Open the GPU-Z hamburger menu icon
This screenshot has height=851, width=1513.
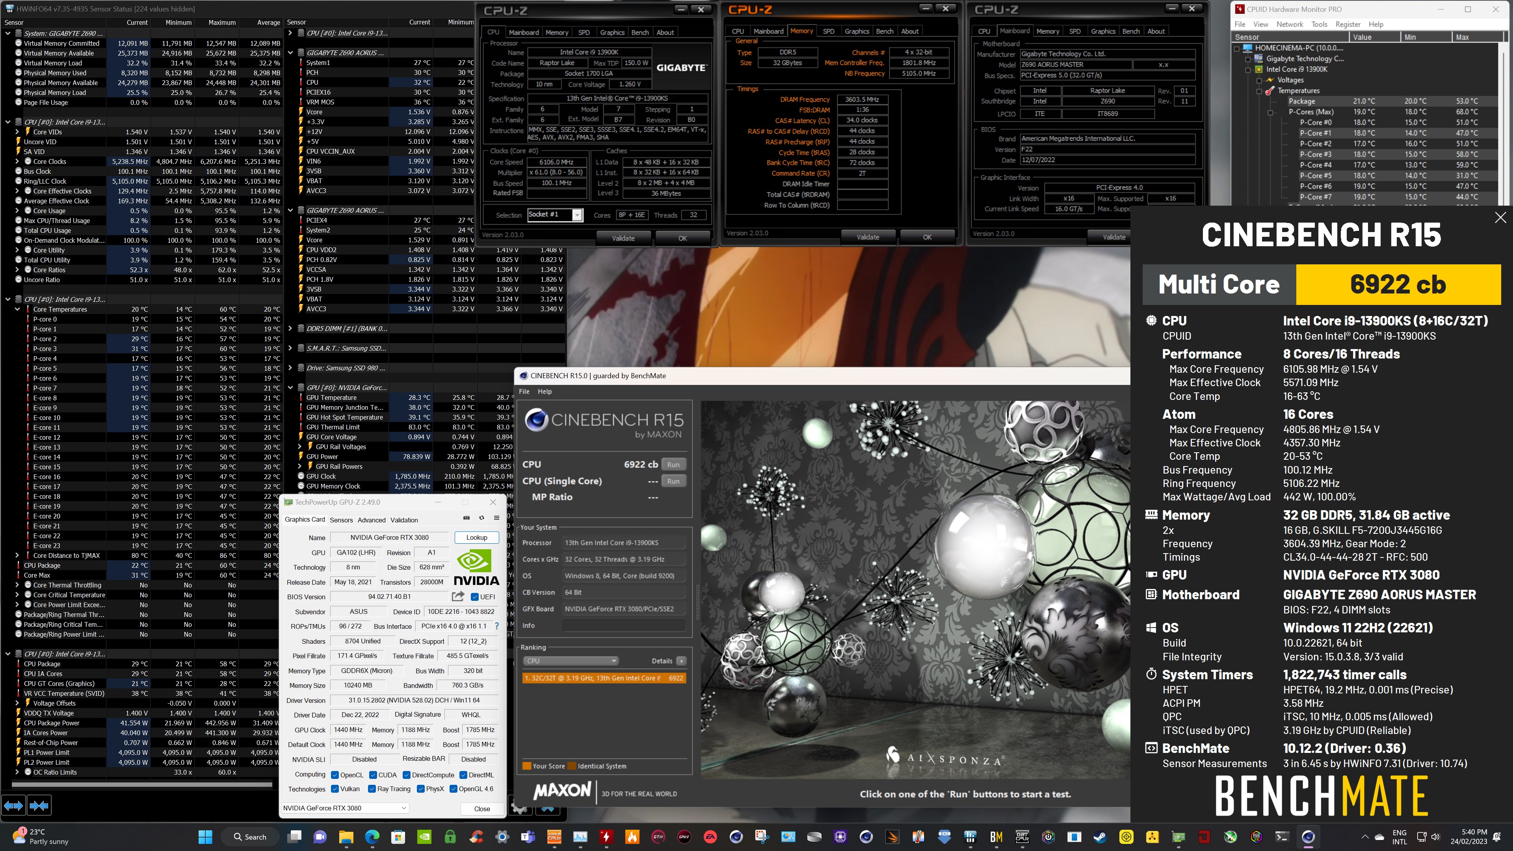(496, 518)
